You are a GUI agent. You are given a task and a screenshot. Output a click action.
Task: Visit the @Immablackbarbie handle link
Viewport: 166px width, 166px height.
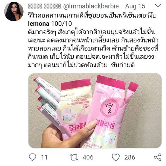click(91, 6)
